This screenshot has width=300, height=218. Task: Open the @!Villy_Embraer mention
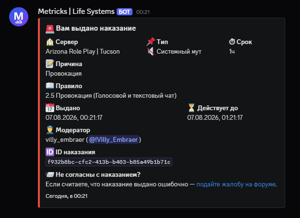(x=113, y=139)
